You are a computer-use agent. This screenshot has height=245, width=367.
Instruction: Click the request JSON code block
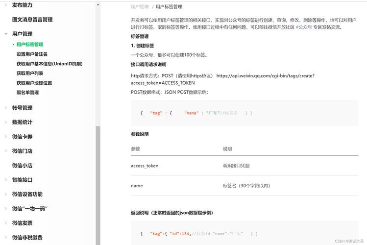coord(245,113)
